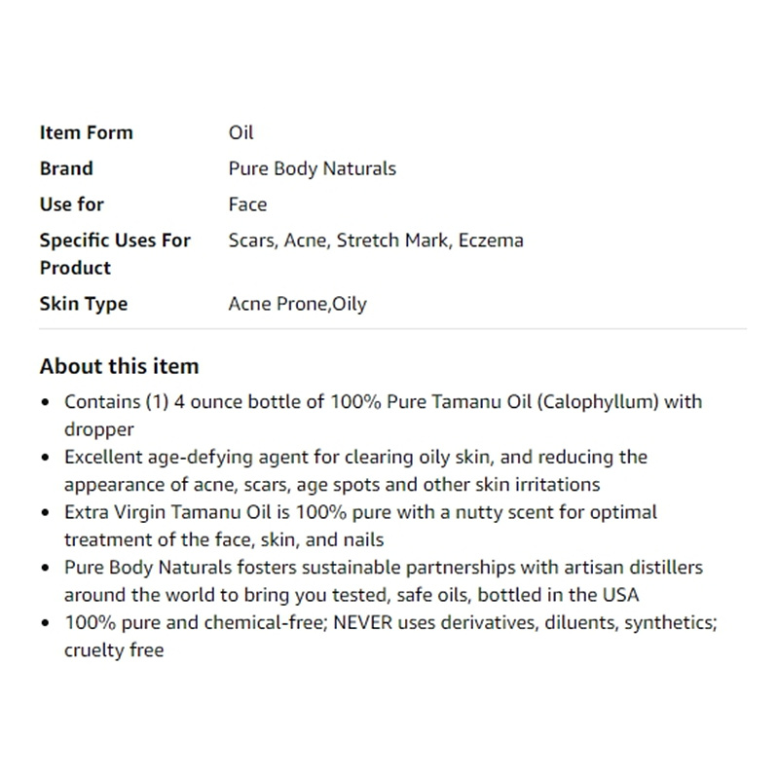
Task: Select the Face value
Action: point(247,204)
